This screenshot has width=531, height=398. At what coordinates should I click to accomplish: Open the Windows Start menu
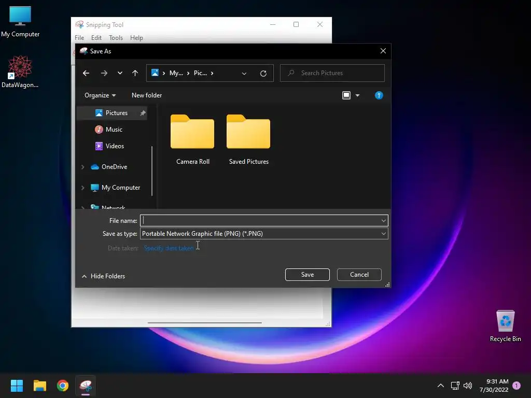tap(17, 386)
